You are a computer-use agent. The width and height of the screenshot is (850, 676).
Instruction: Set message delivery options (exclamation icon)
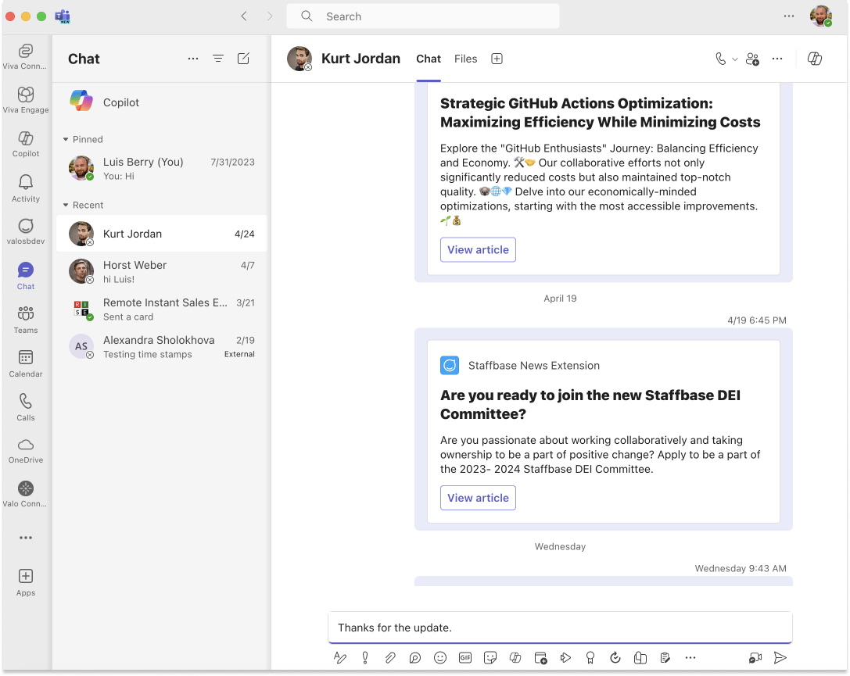[x=365, y=657]
